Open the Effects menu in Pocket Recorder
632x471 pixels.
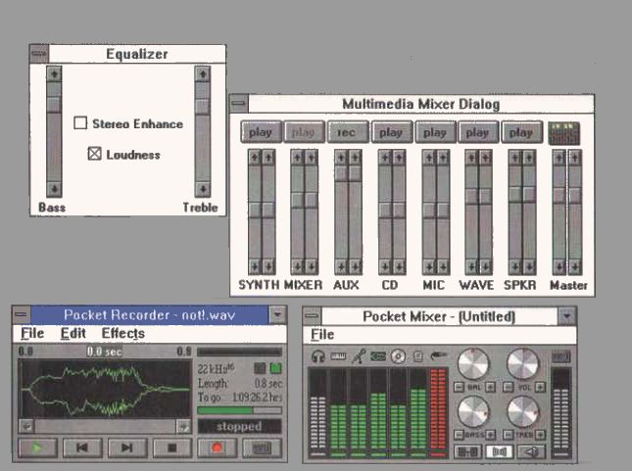click(122, 333)
